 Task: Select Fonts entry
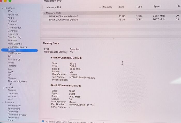[x=11, y=120]
